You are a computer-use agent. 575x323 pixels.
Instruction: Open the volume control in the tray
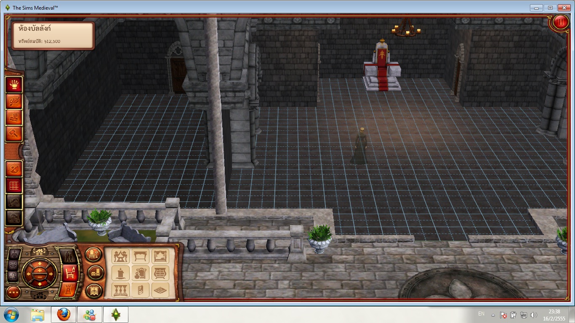[534, 315]
